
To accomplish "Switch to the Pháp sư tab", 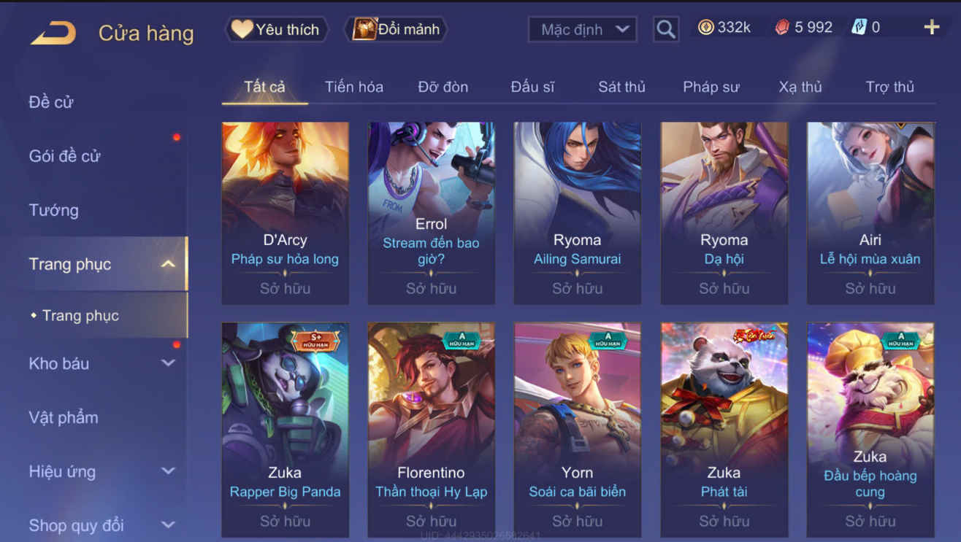I will point(711,87).
